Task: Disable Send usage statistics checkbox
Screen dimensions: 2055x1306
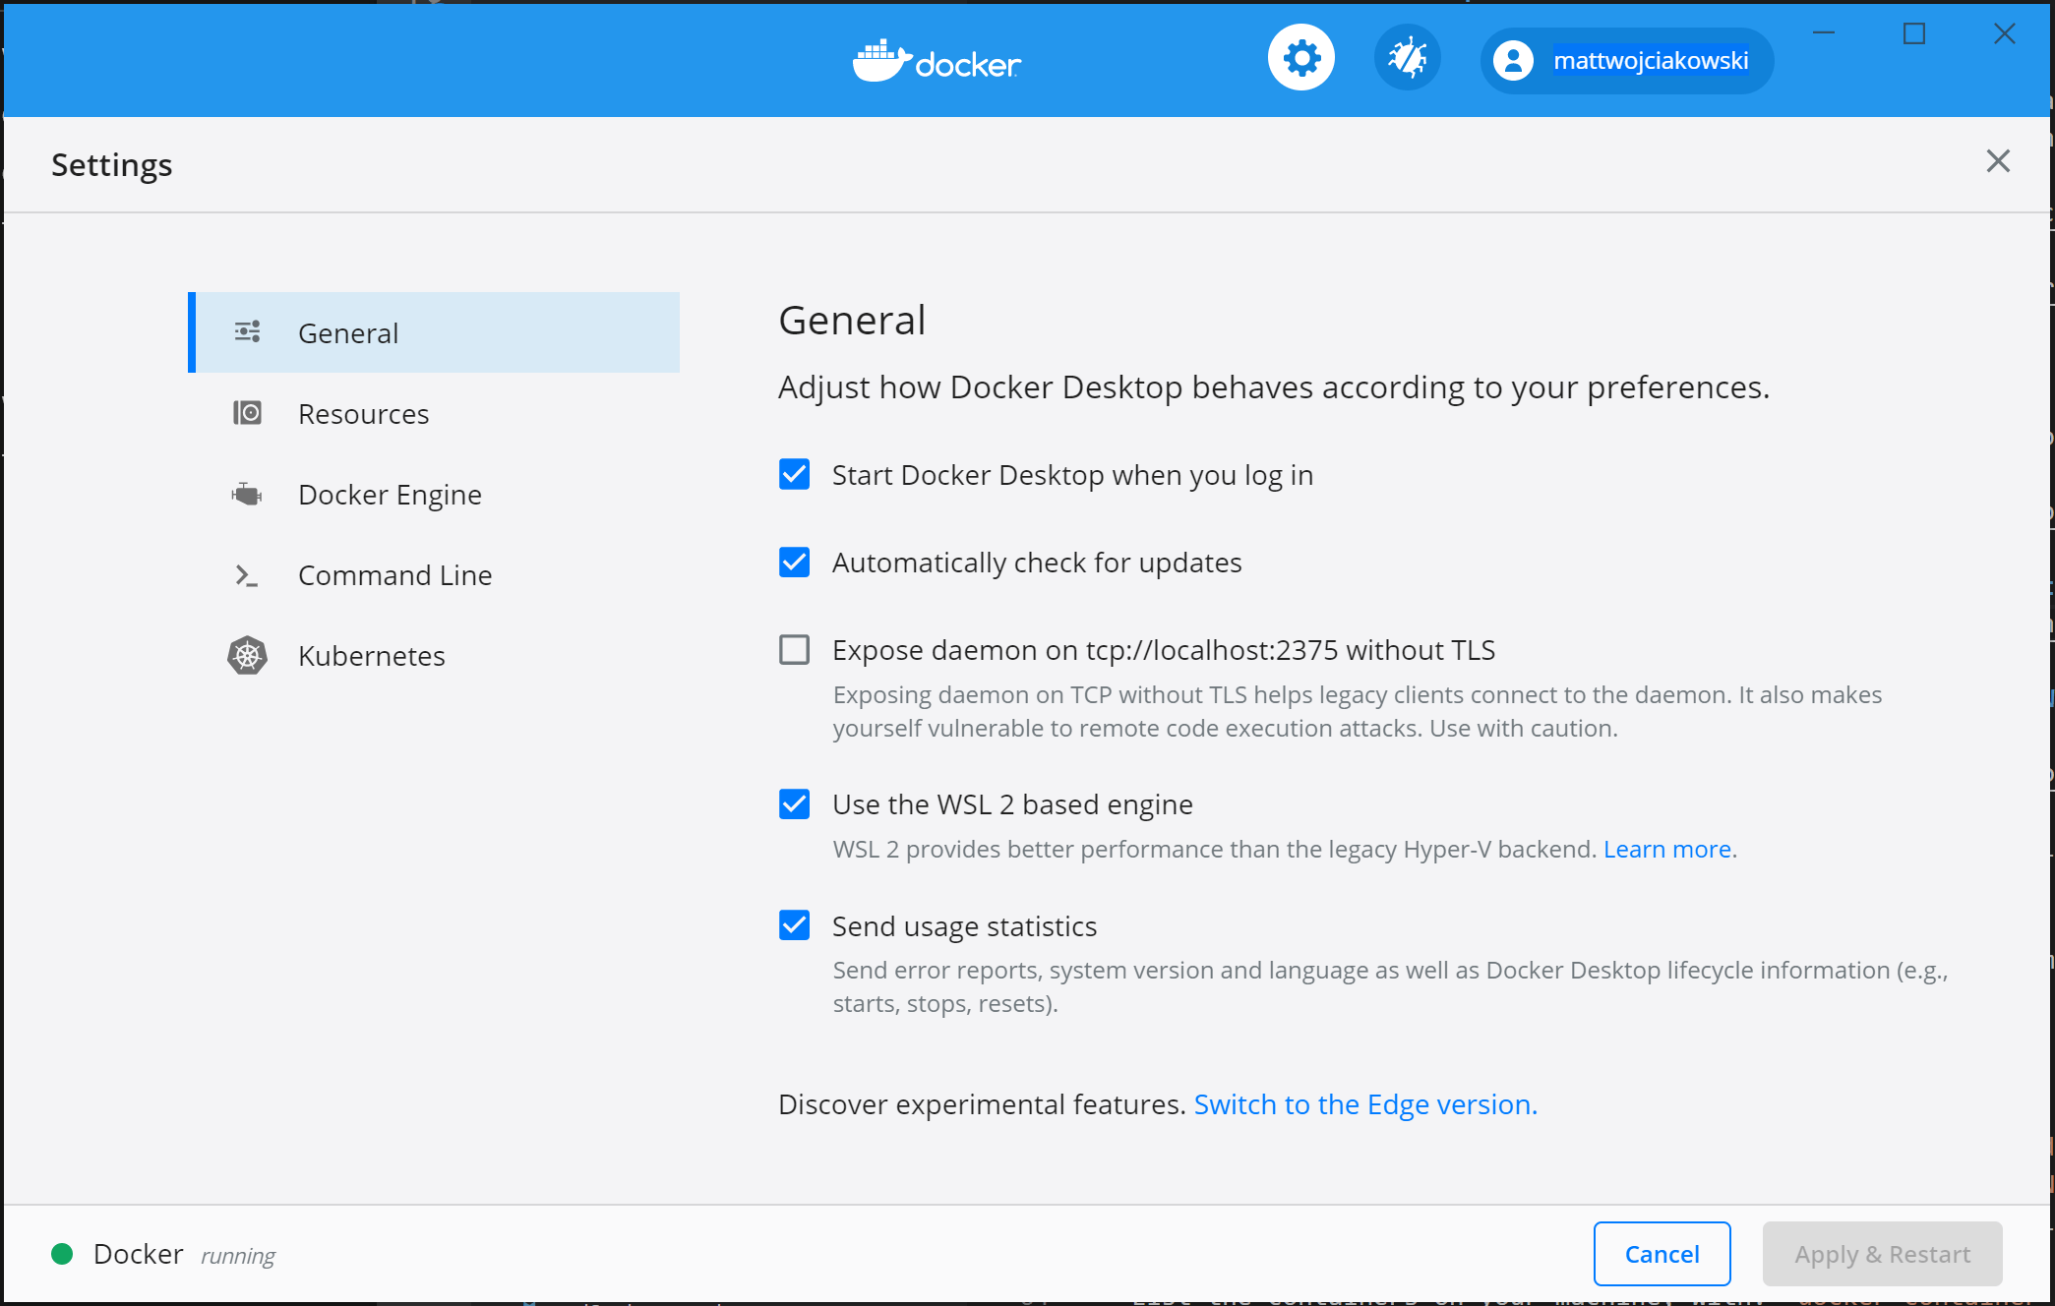Action: coord(794,925)
